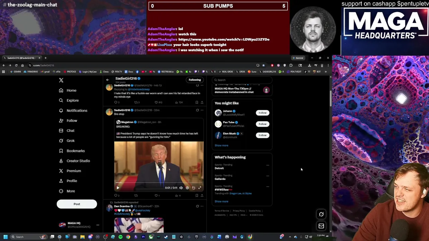Click the white Post button
The height and width of the screenshot is (241, 429).
tap(77, 204)
